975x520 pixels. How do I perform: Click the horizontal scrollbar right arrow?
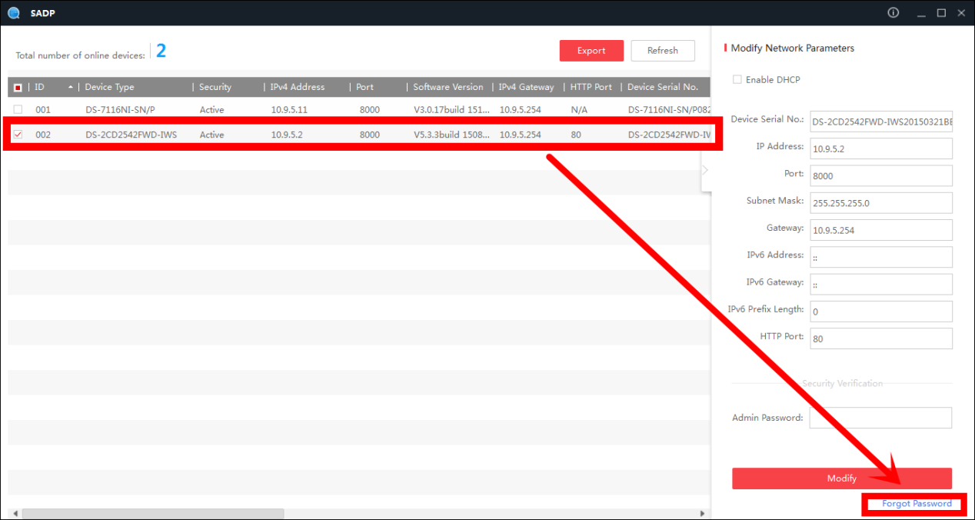(702, 513)
